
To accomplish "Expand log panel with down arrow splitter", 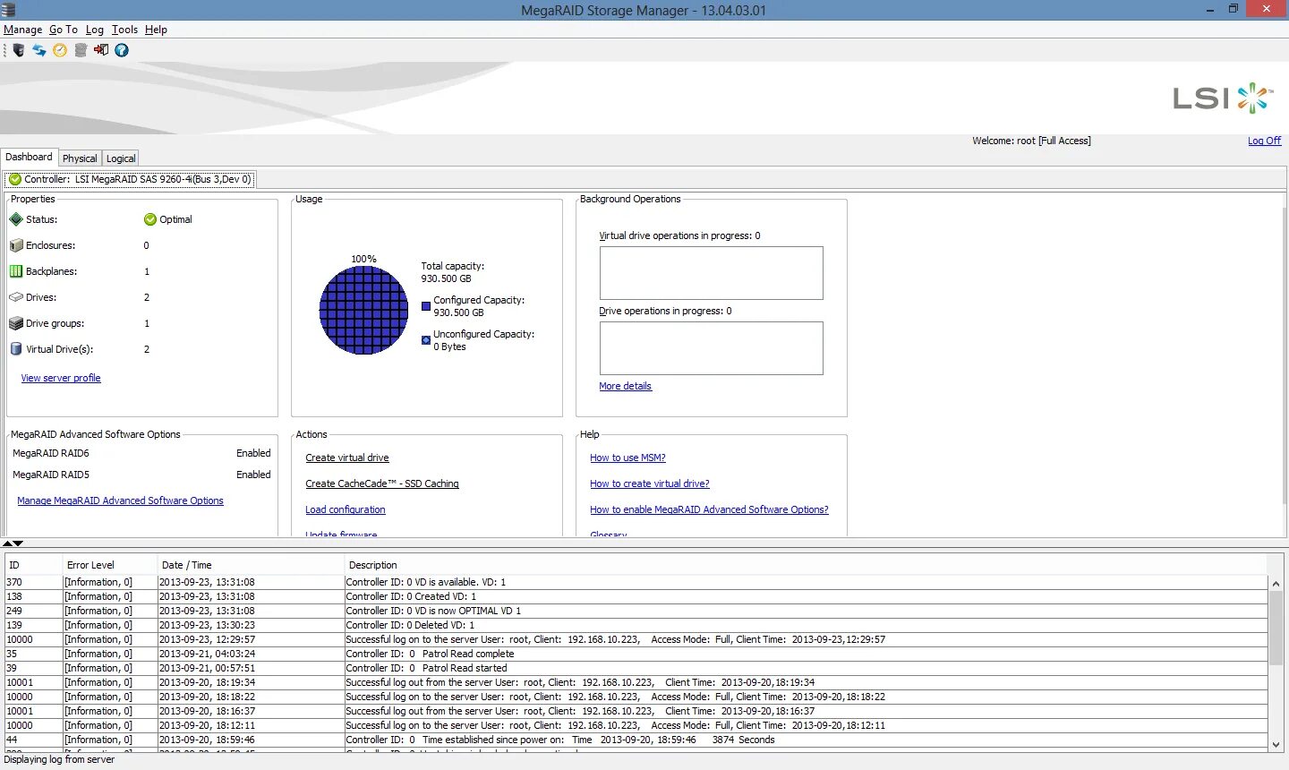I will pyautogui.click(x=18, y=543).
